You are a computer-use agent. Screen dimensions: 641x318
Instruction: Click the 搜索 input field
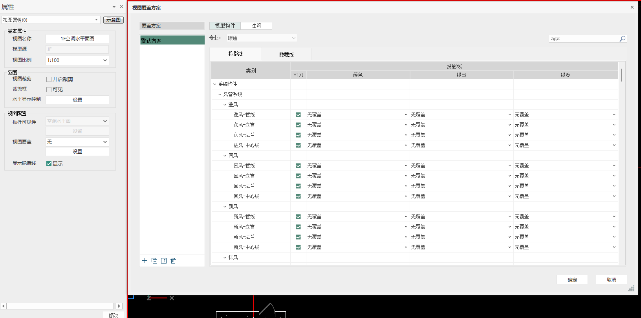pos(583,39)
